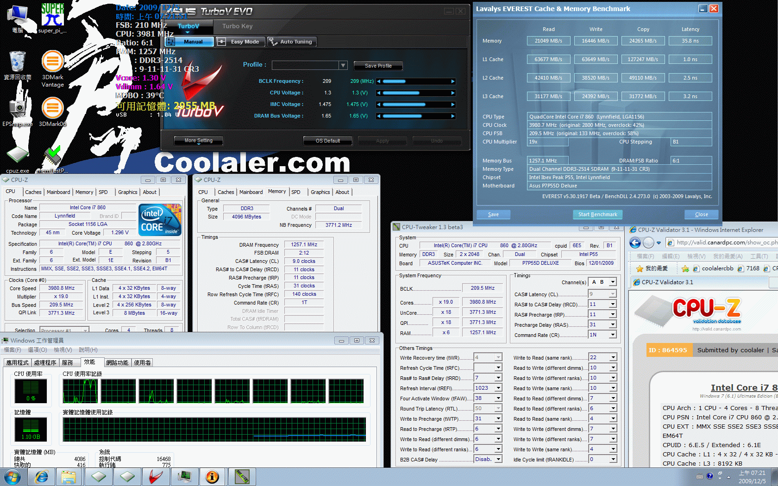Screen dimensions: 778x486
Task: Adjust the IMC Voltage slider
Action: [416, 105]
